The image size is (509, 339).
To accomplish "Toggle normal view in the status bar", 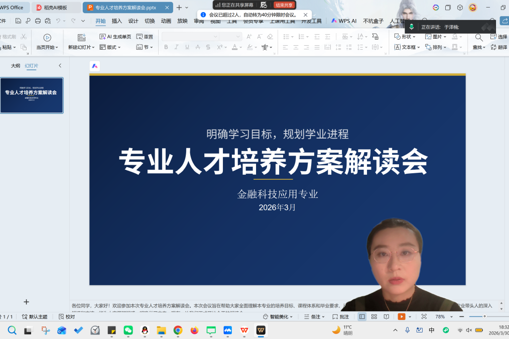I will [x=362, y=317].
